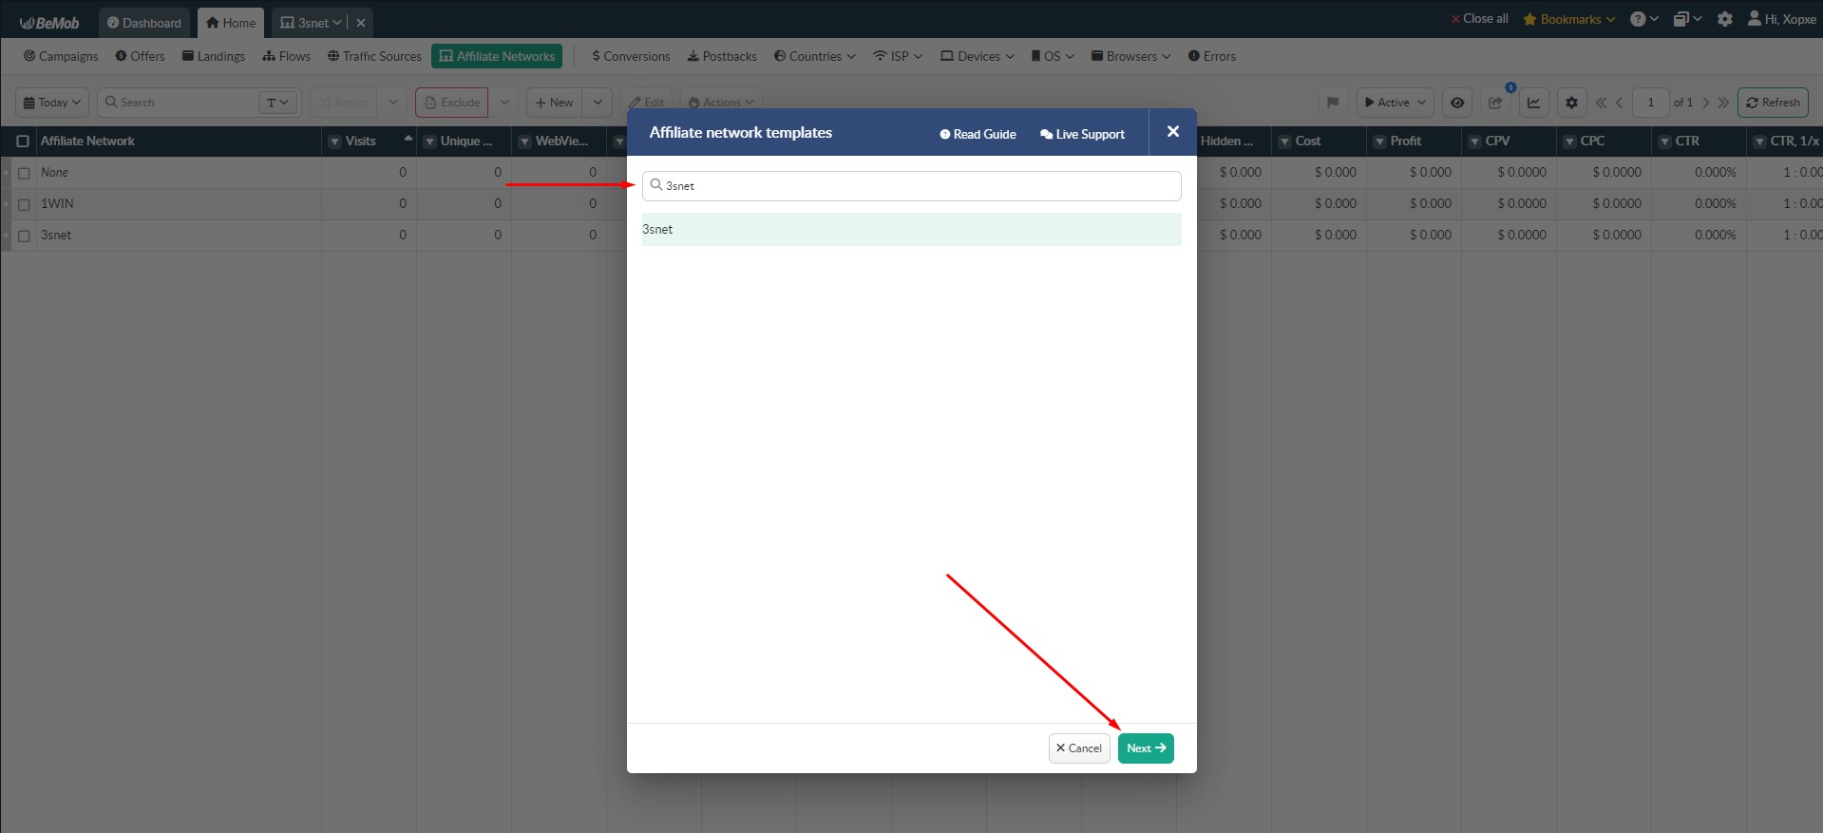Close the 3snet tab with the X
The height and width of the screenshot is (833, 1823).
361,23
